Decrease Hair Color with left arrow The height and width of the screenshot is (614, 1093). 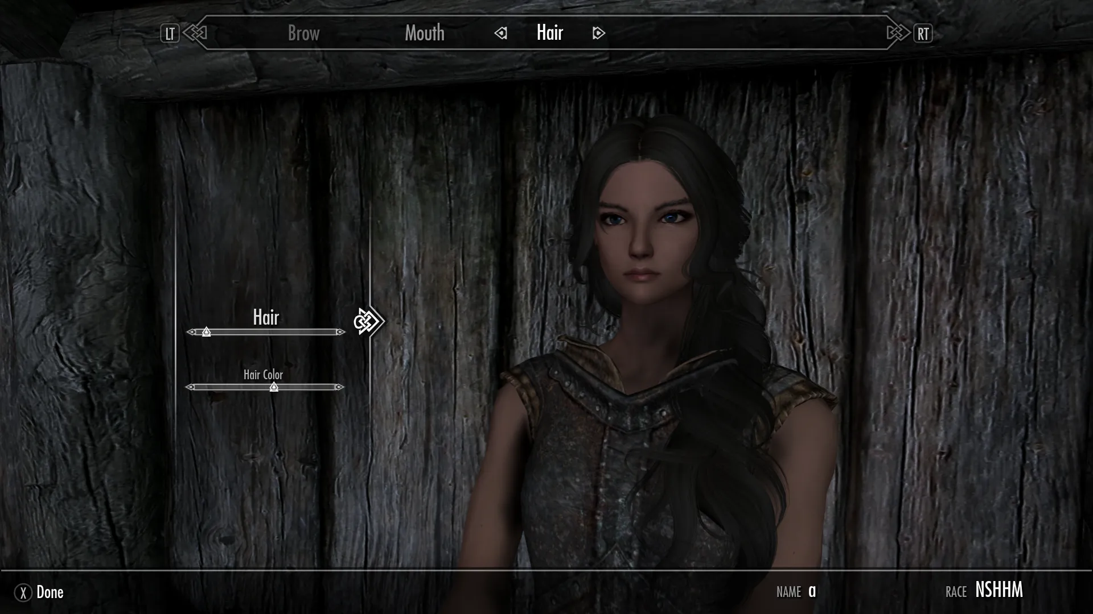coord(190,387)
